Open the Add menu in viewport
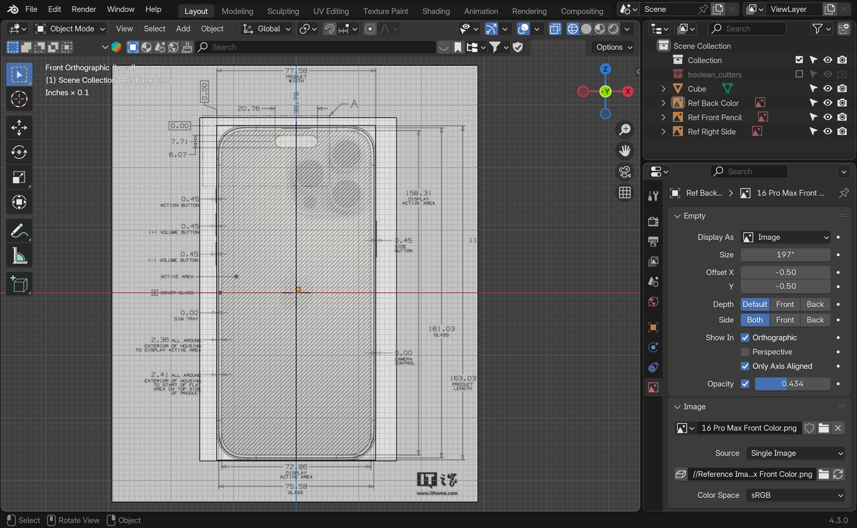The height and width of the screenshot is (528, 857). [183, 29]
